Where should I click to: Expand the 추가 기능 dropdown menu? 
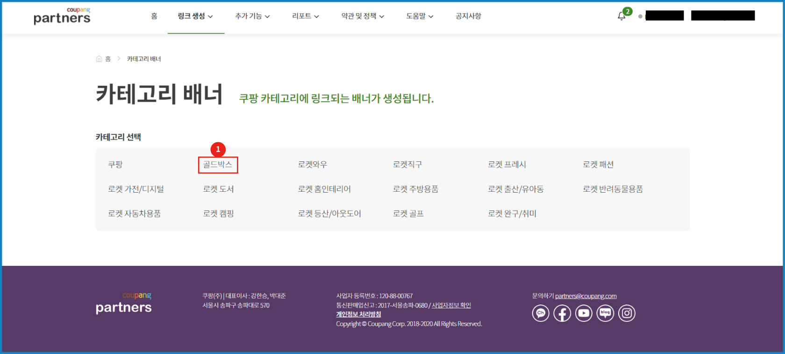click(x=252, y=16)
